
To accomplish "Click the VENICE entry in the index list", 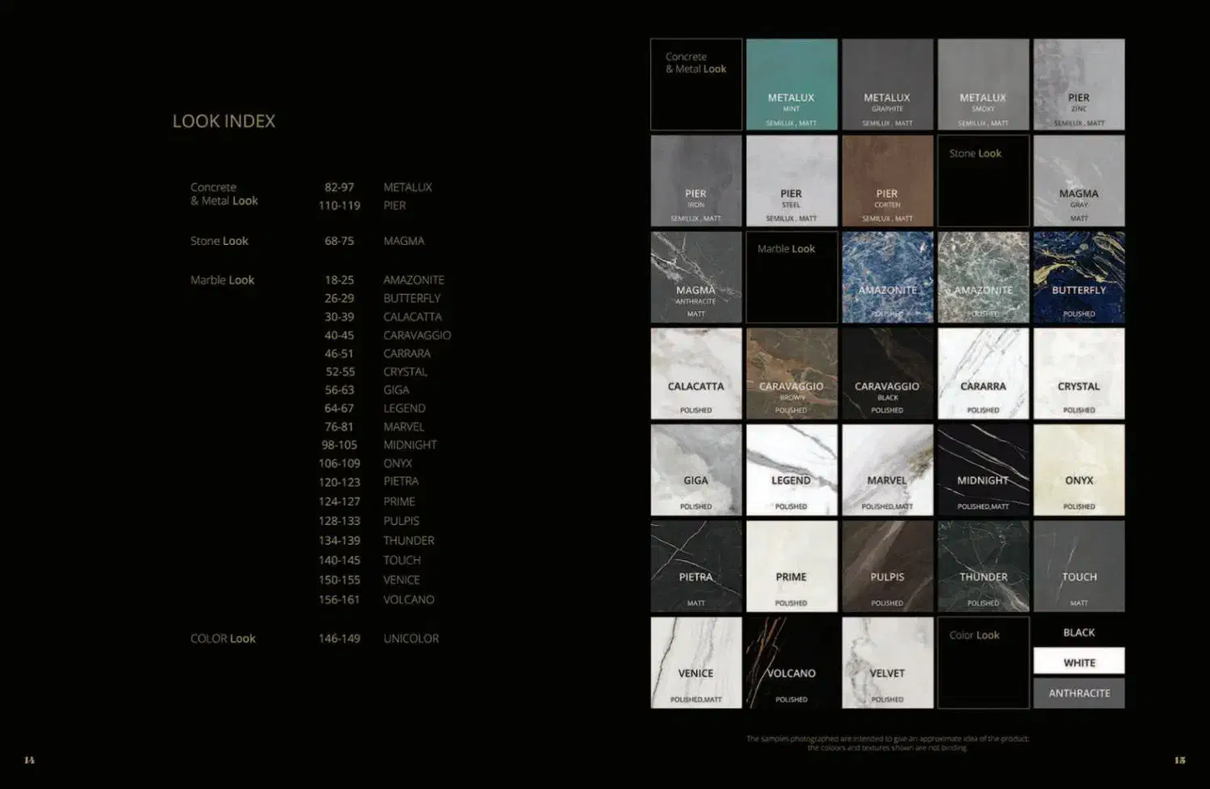I will coord(401,579).
